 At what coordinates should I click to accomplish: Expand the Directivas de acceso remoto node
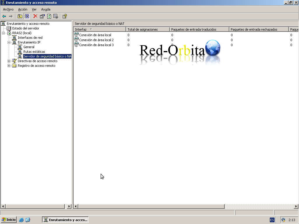coord(9,61)
